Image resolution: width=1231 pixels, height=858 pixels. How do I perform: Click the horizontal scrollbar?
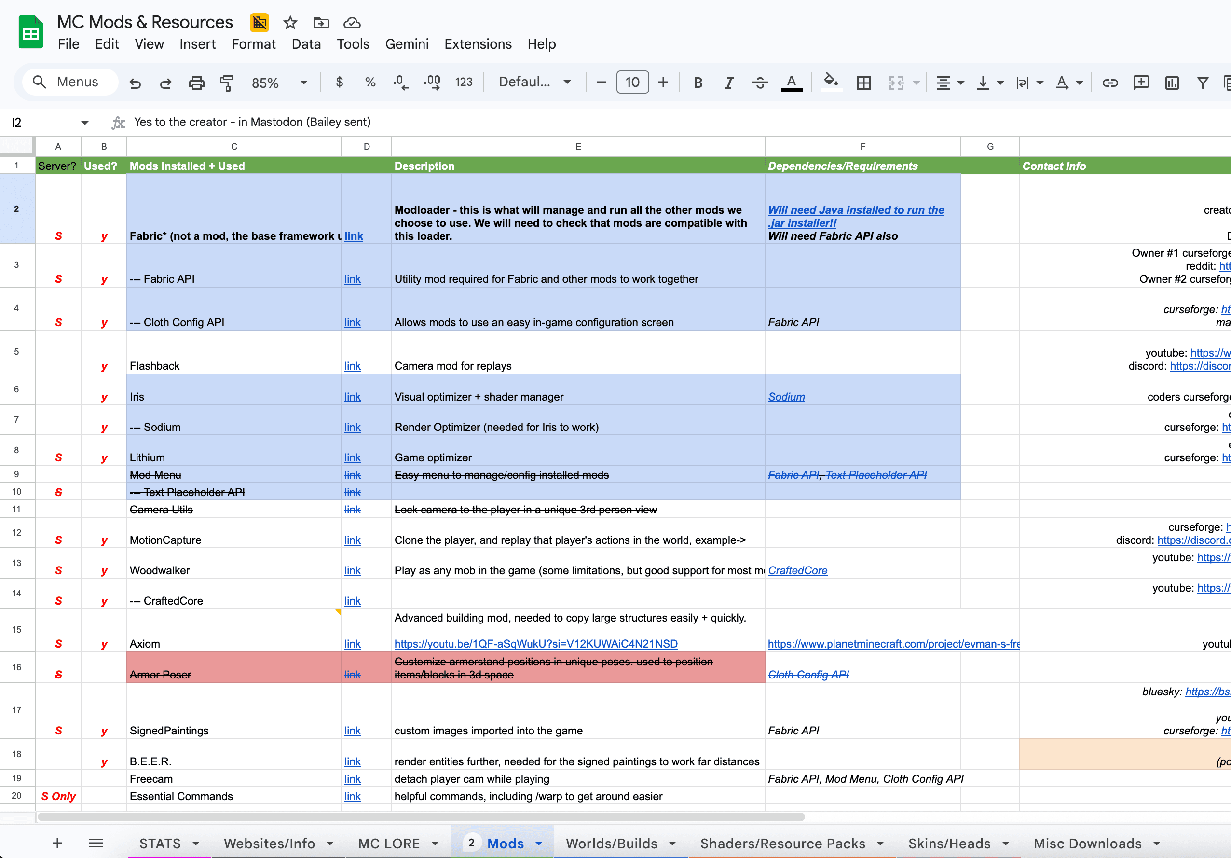421,816
